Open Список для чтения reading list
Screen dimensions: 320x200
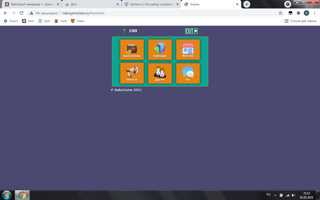[x=301, y=21]
